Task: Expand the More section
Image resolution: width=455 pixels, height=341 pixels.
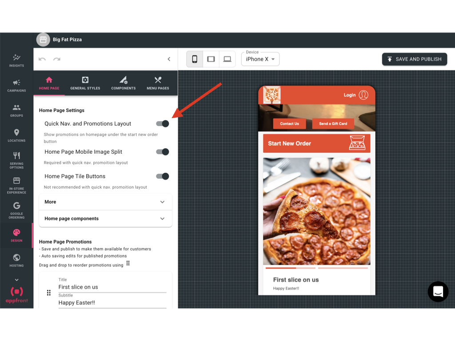Action: tap(106, 202)
